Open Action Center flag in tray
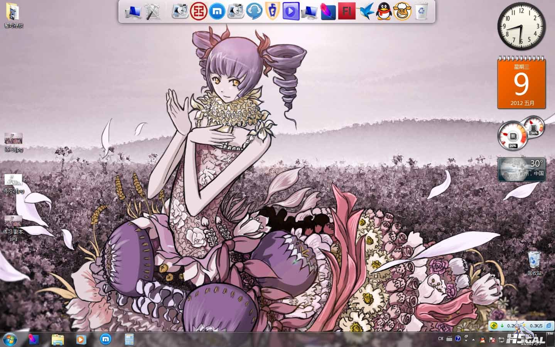This screenshot has height=347, width=555. (492, 340)
